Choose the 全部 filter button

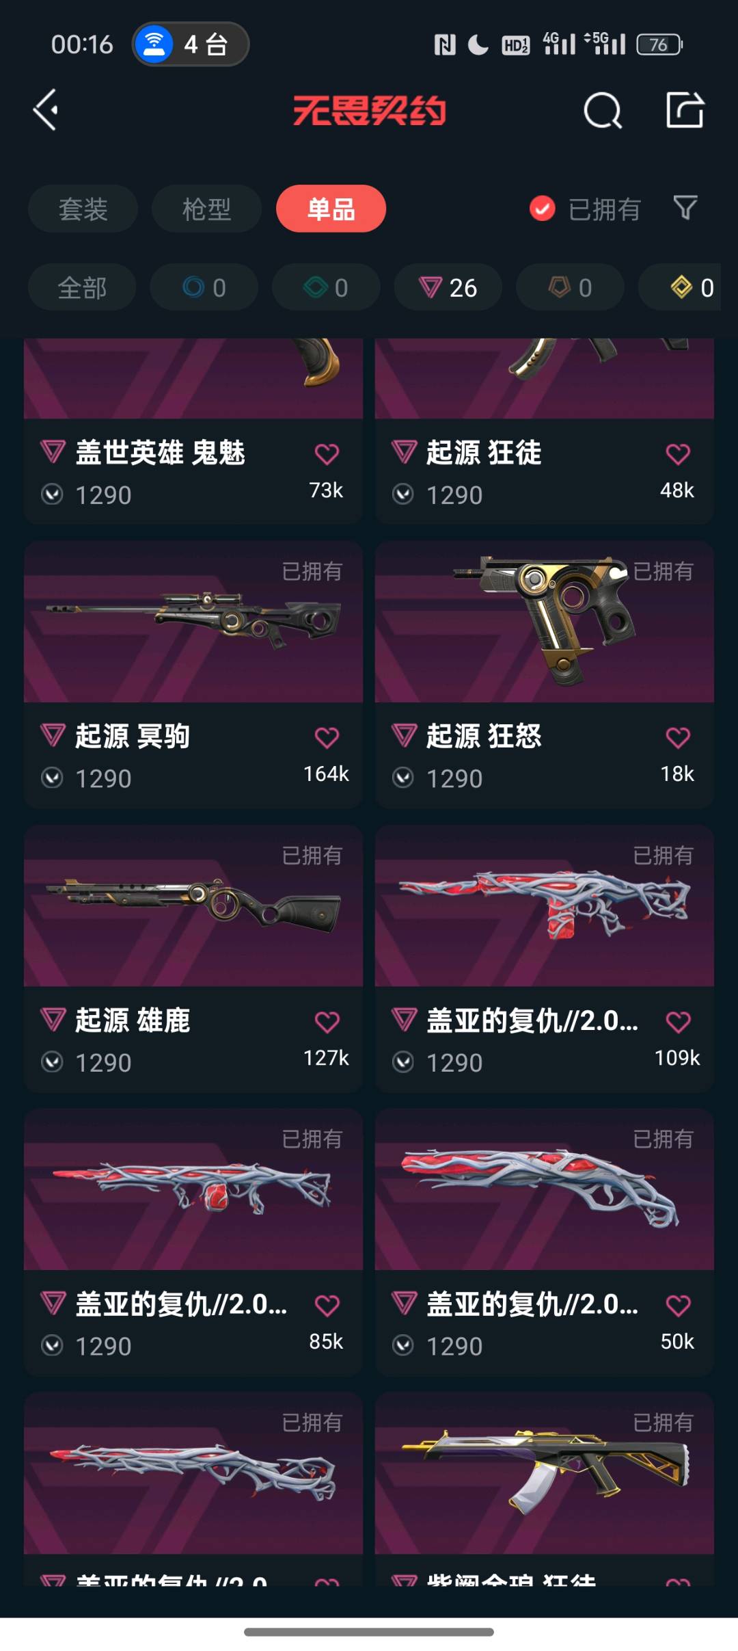click(x=82, y=287)
